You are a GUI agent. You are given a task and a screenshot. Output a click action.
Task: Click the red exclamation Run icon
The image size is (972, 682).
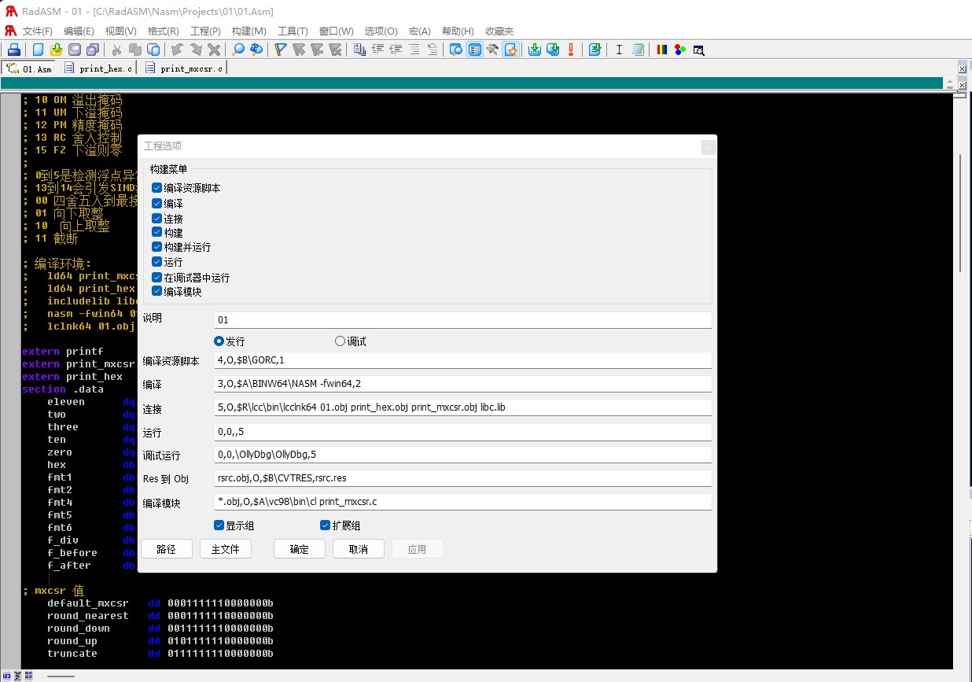coord(571,50)
